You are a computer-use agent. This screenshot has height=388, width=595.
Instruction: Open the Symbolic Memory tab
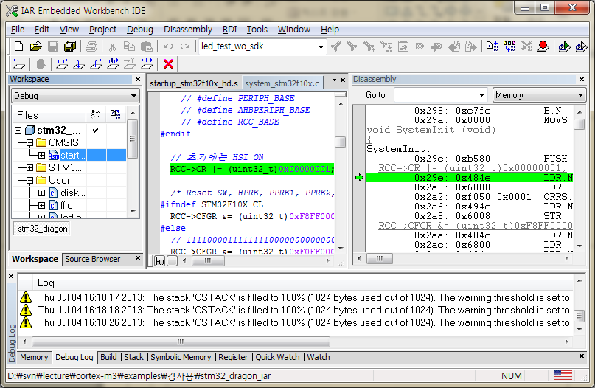tap(181, 357)
